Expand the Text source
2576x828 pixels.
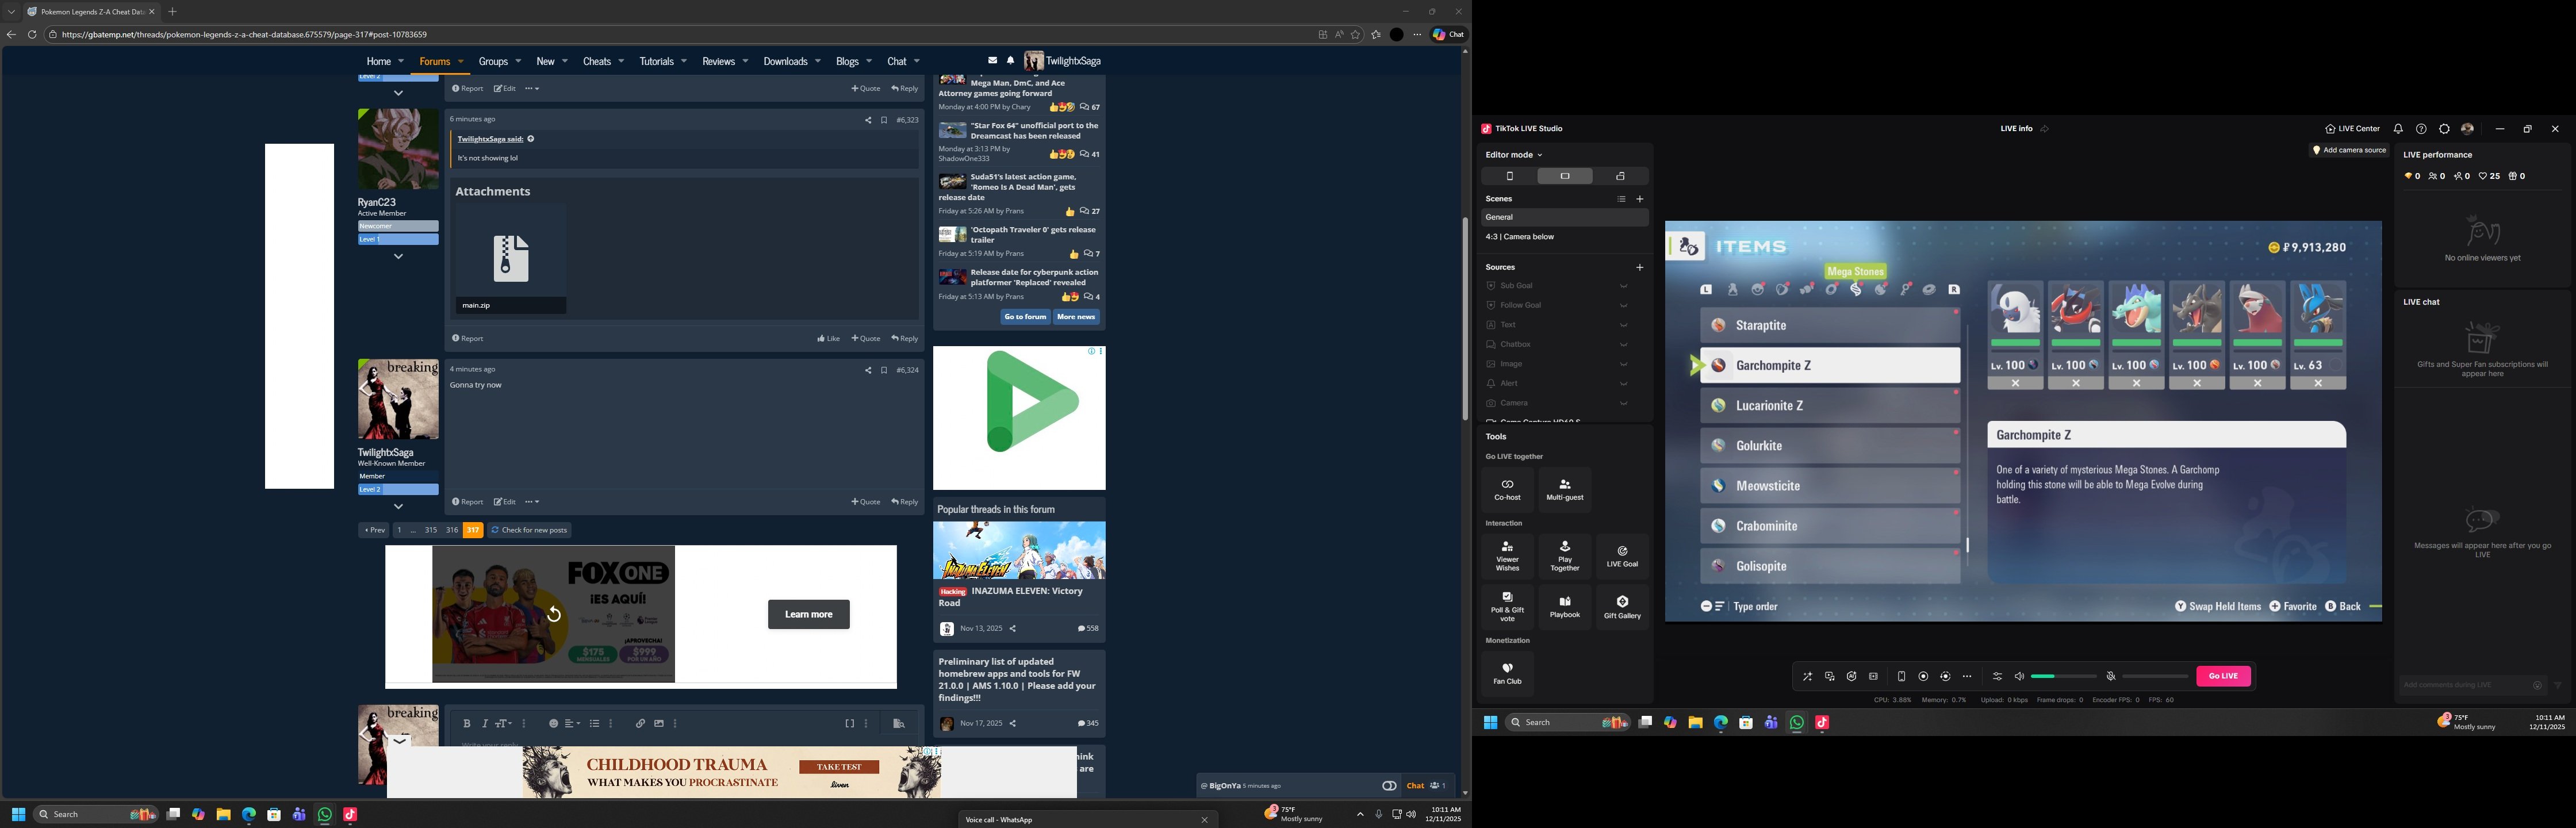(x=1623, y=325)
